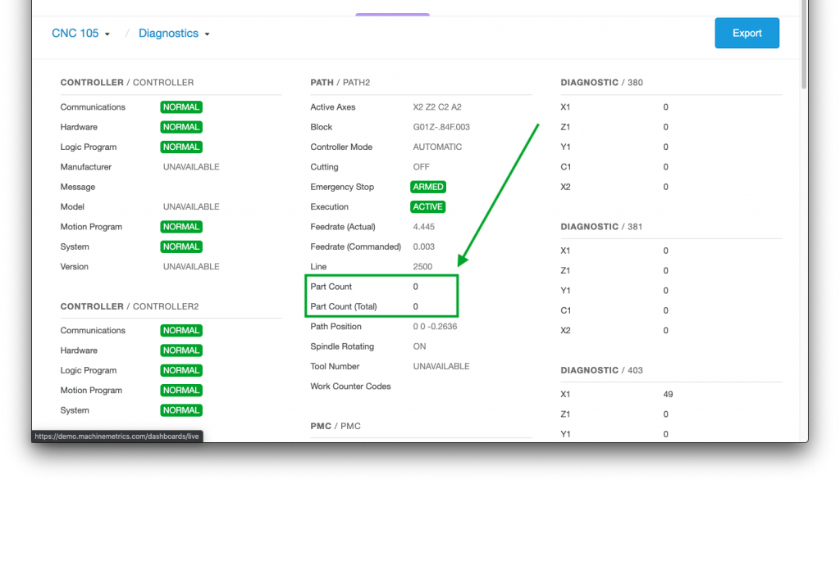Click the page's vertical scrollbar
Image resolution: width=840 pixels, height=579 pixels.
click(804, 49)
